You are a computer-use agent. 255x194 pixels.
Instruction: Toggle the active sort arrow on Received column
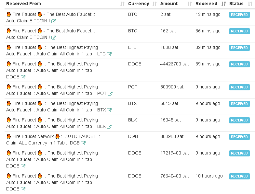click(x=223, y=4)
